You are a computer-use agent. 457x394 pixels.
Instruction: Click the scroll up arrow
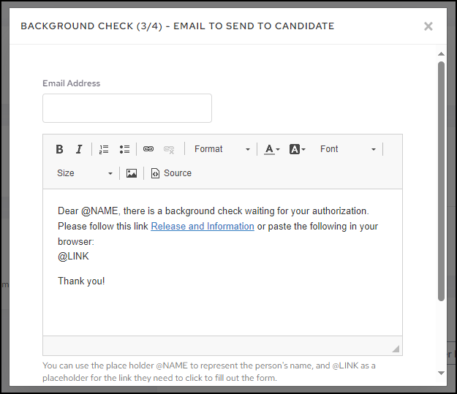441,54
